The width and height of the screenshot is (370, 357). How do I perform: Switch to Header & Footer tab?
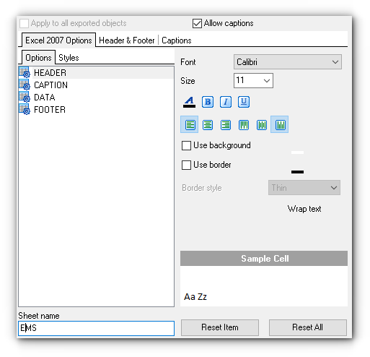point(127,40)
